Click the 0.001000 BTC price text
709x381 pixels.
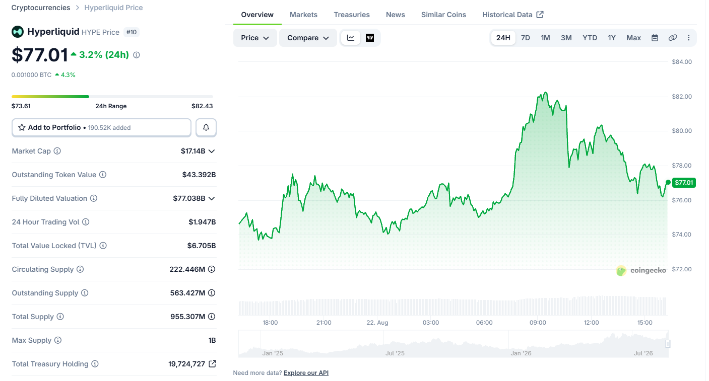pos(32,74)
